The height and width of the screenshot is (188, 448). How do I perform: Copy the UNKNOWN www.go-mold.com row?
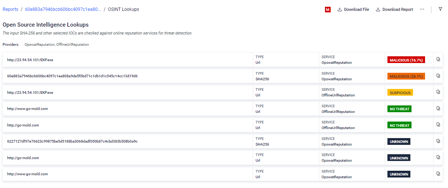[438, 174]
